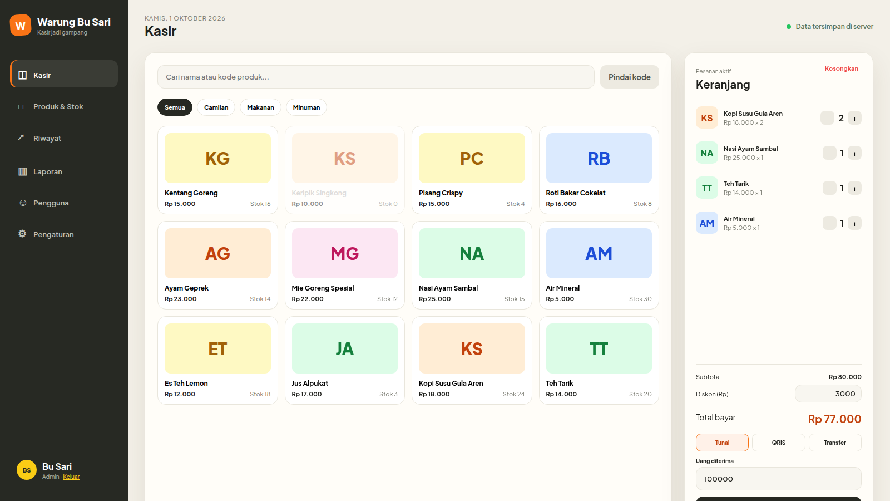The width and height of the screenshot is (890, 501).
Task: Click the Diskon (Rp) input field
Action: tap(828, 394)
